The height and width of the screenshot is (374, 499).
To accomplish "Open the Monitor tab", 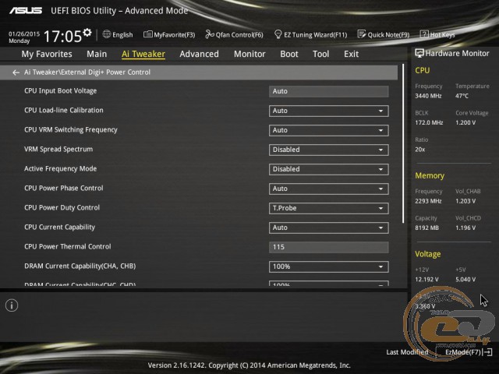I will (x=249, y=54).
